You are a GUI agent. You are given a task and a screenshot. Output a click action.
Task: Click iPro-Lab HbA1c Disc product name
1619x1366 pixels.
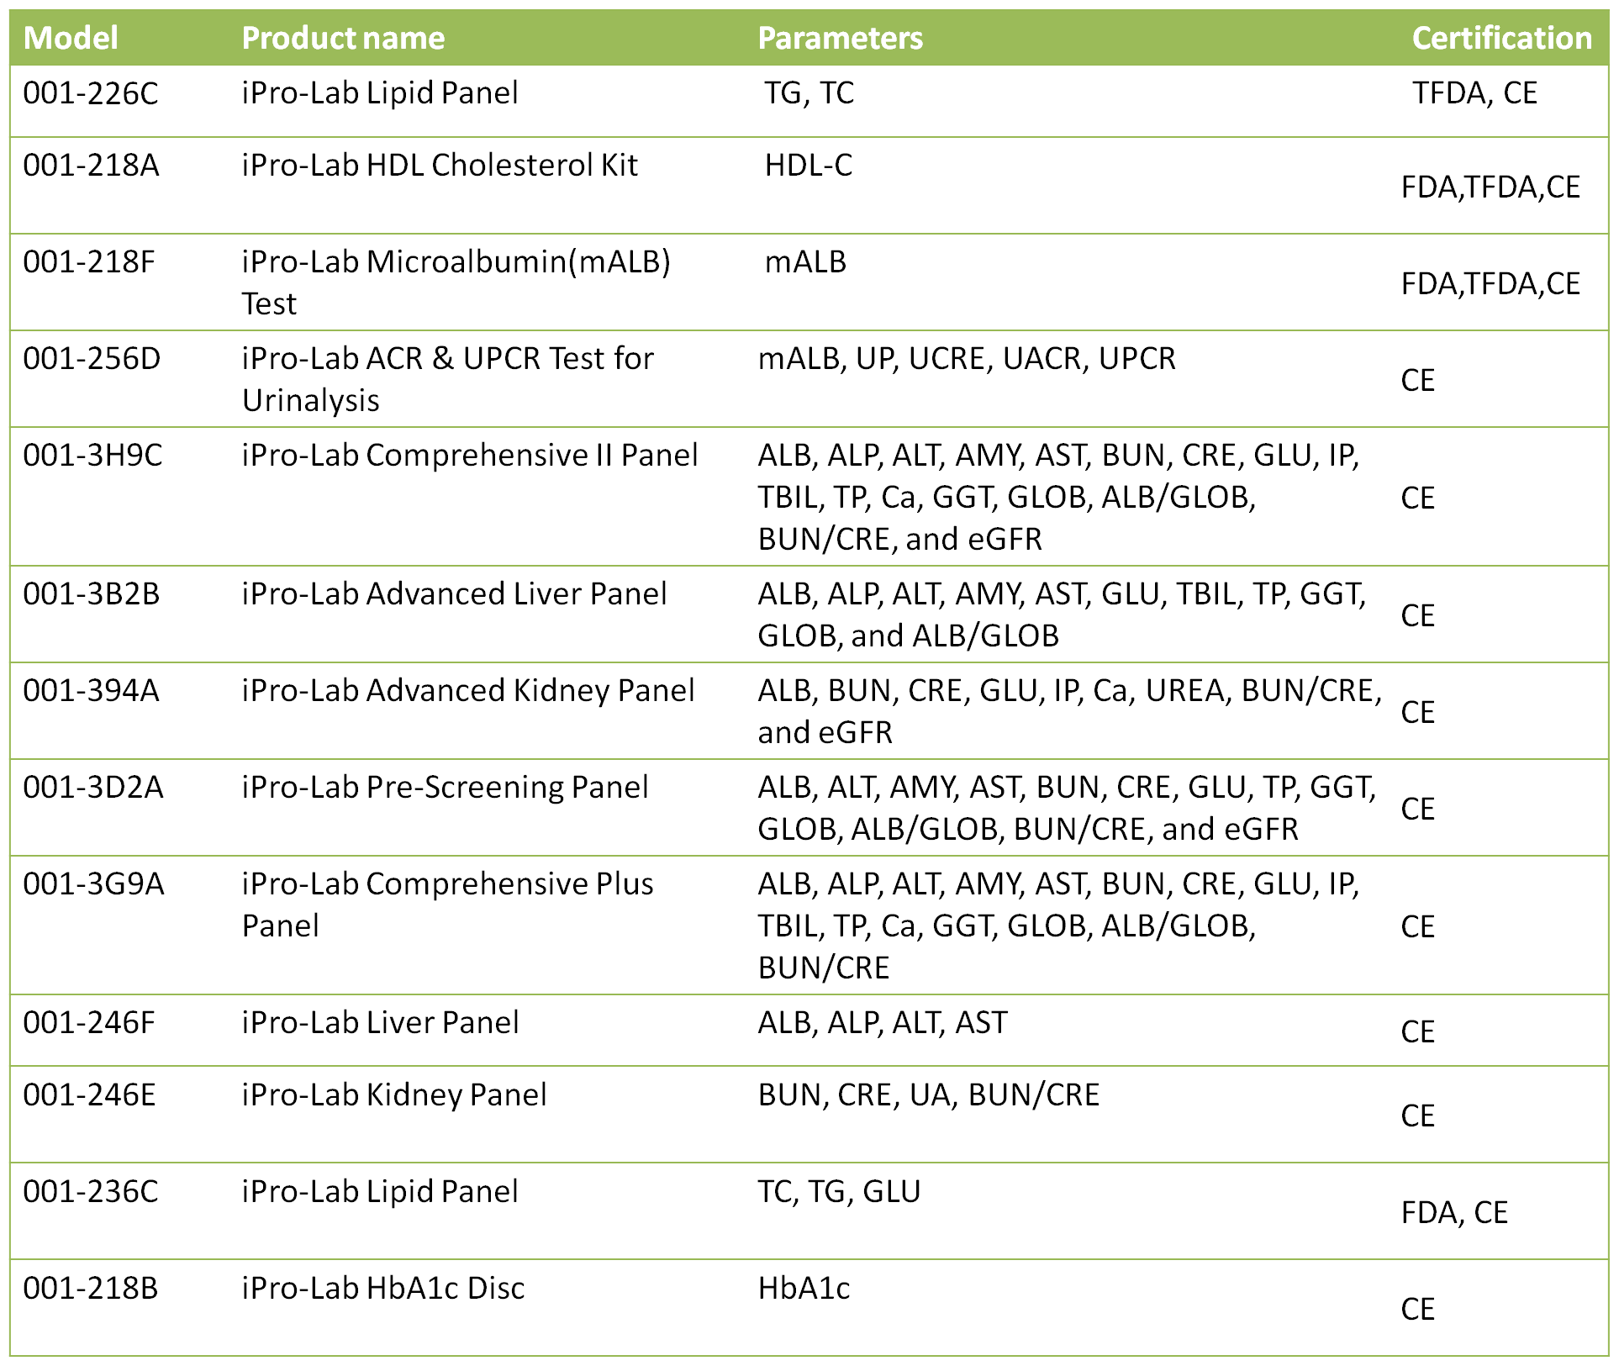pos(383,1289)
